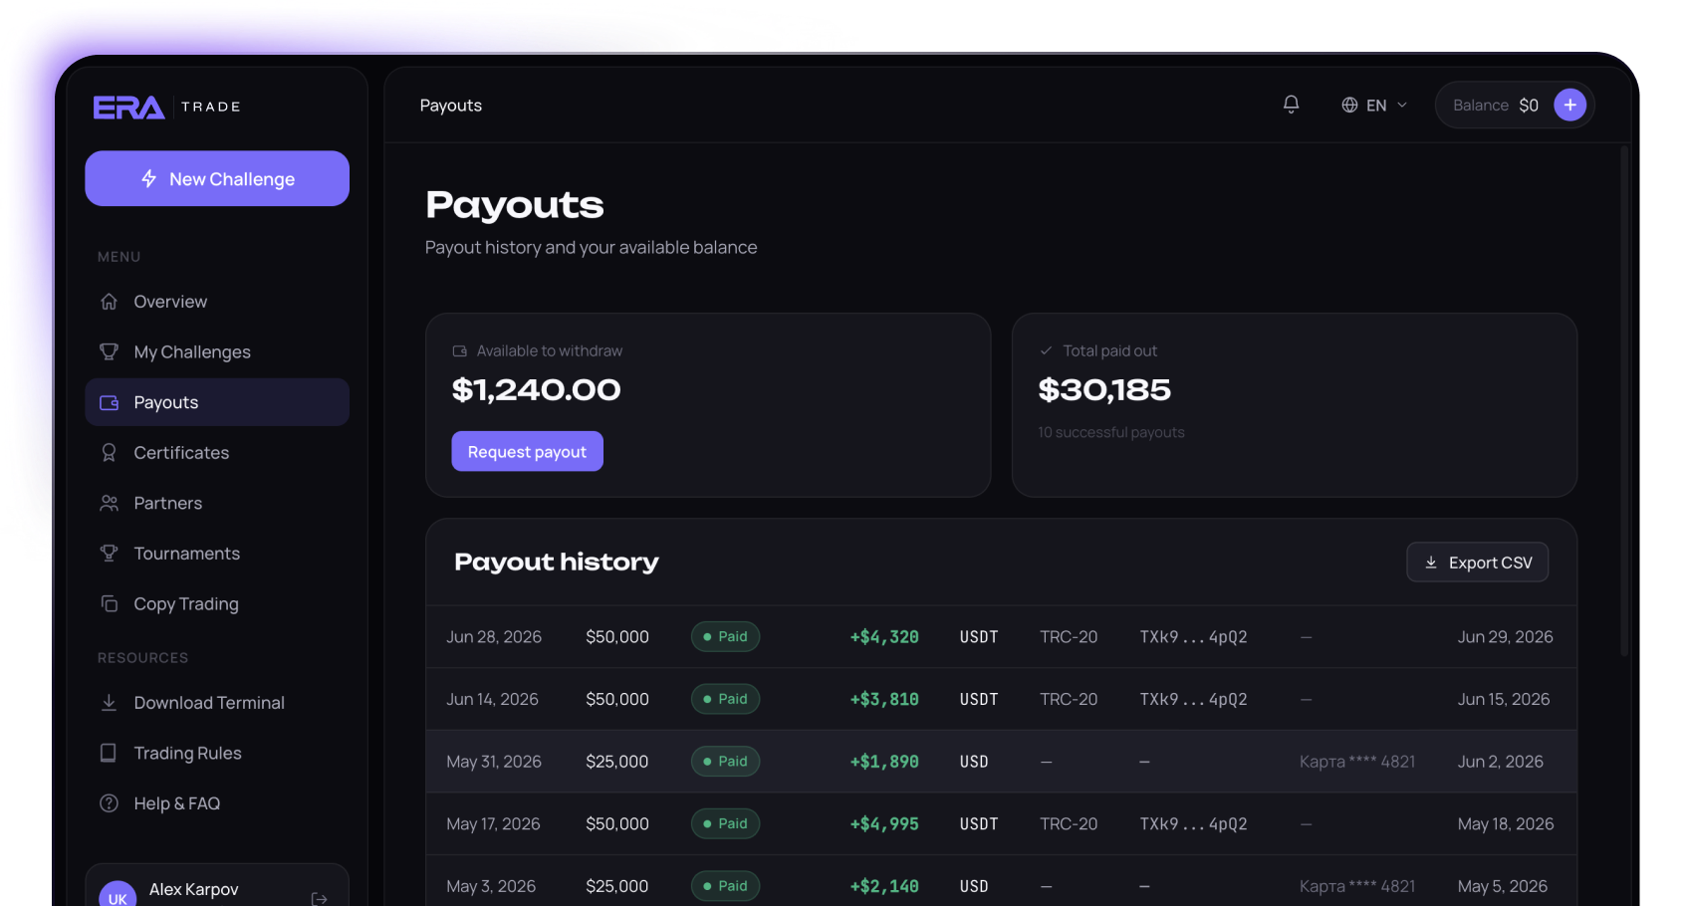Click the Certificates ribbon icon
The height and width of the screenshot is (906, 1685).
[109, 452]
